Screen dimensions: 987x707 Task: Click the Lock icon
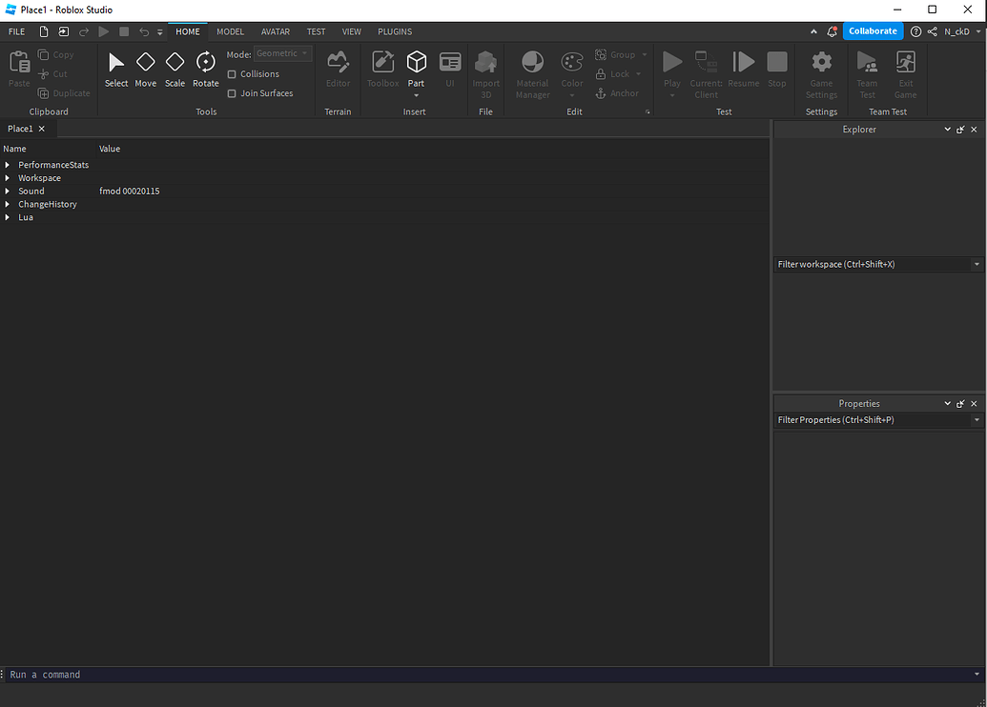pos(601,74)
